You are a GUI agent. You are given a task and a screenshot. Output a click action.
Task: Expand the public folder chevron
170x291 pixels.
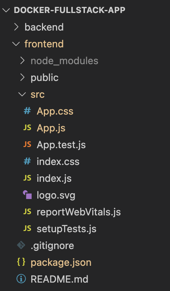click(22, 78)
